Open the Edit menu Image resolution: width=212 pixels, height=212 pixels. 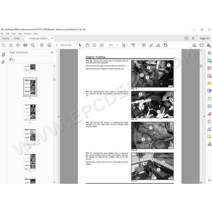coord(8,34)
